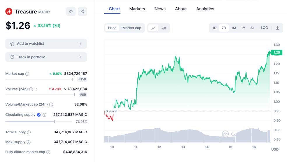Set chart range to 7D
This screenshot has height=162, width=287.
click(x=224, y=28)
